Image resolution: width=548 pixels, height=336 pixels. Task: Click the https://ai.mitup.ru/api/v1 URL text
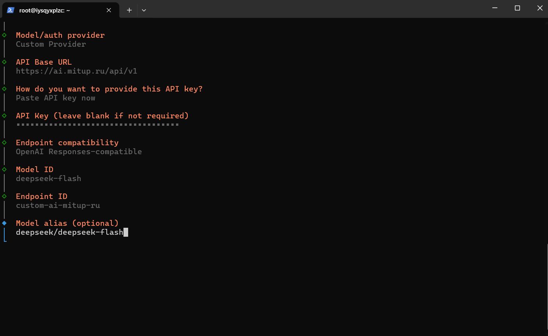76,71
